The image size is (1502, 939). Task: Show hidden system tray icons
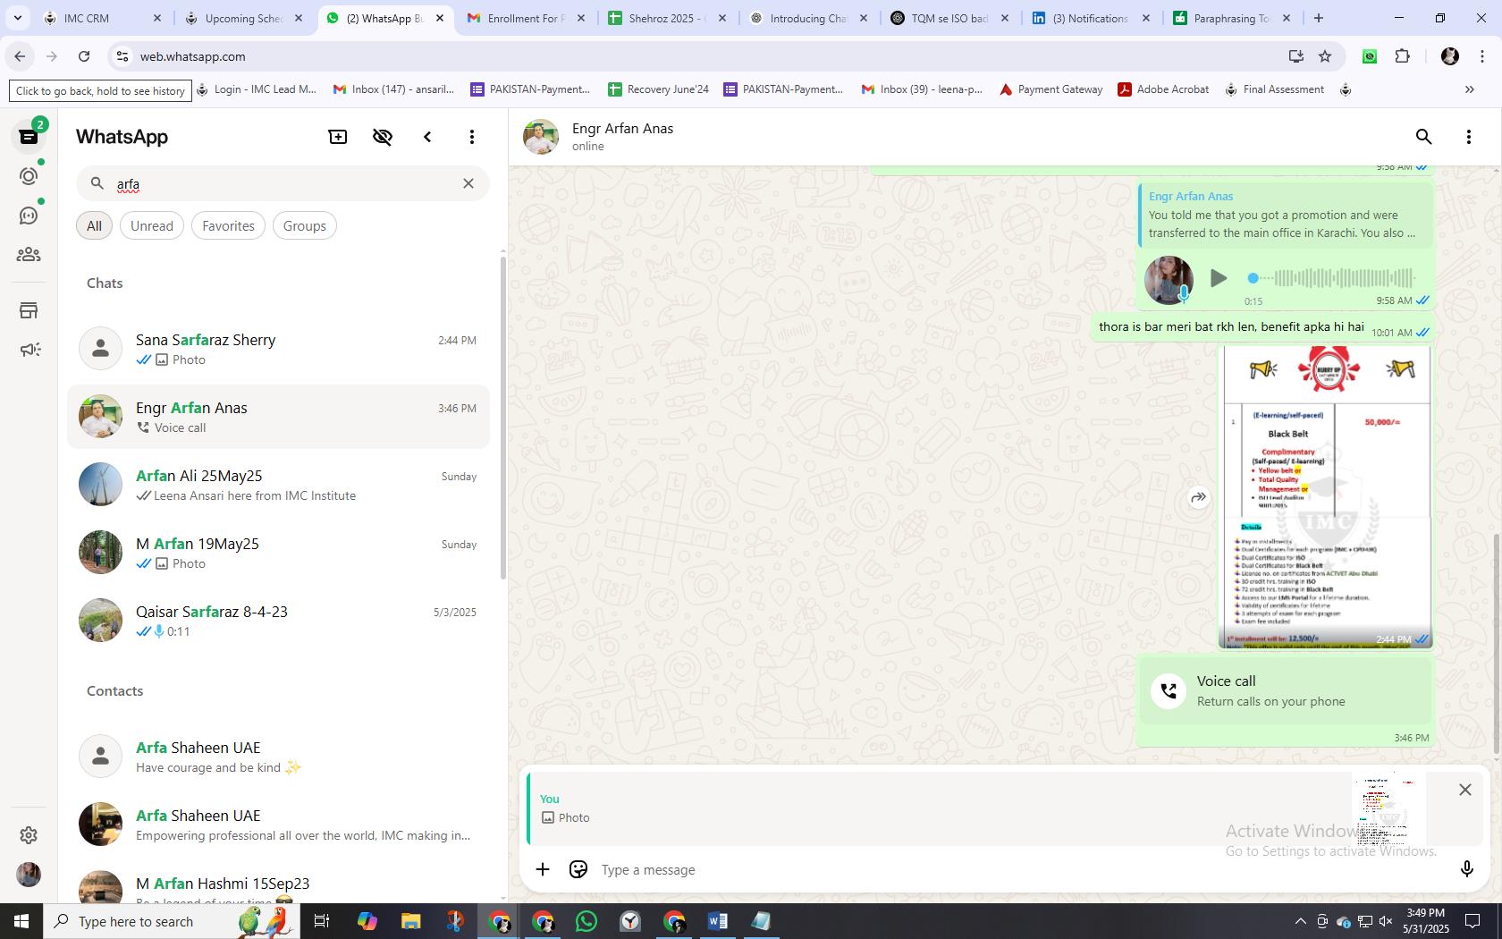pos(1300,921)
